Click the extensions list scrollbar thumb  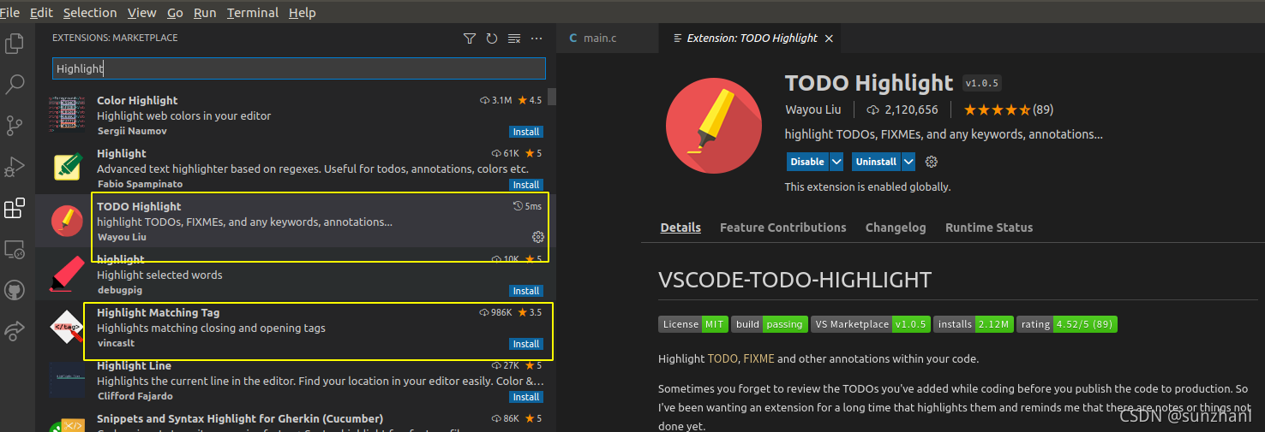[552, 96]
